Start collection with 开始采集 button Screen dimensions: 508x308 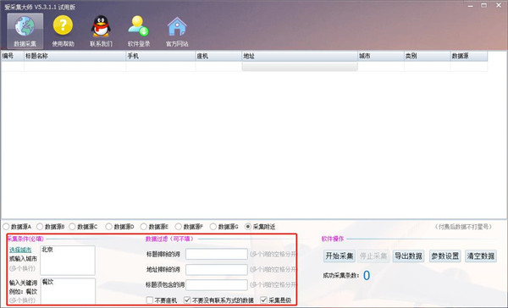pos(340,256)
